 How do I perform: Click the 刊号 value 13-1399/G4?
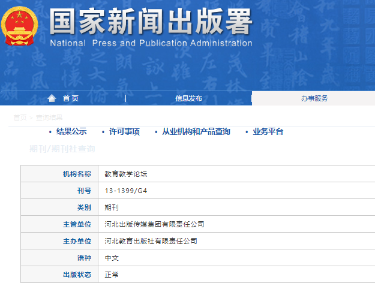pos(125,191)
